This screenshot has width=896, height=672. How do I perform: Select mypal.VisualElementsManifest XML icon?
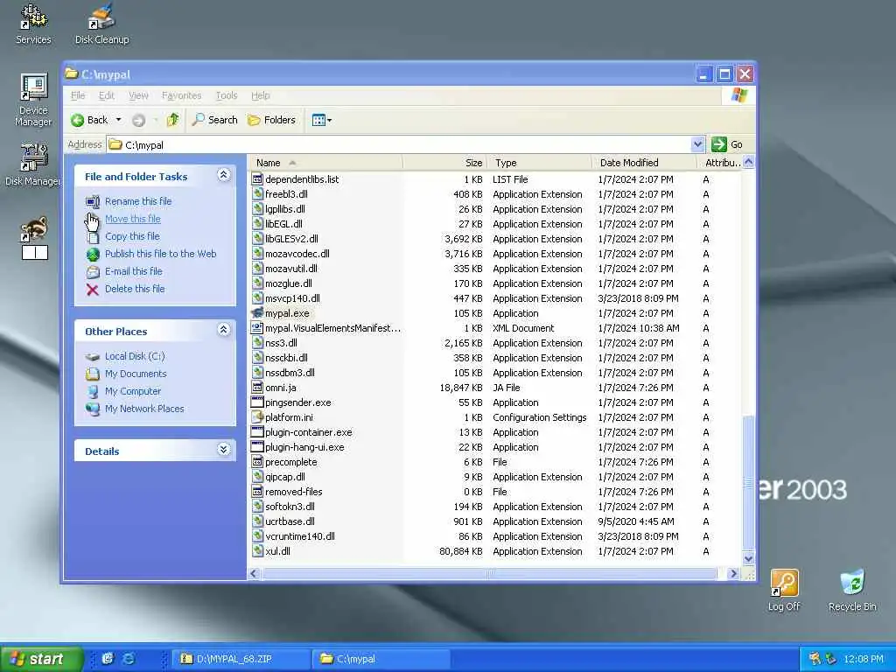pyautogui.click(x=257, y=328)
